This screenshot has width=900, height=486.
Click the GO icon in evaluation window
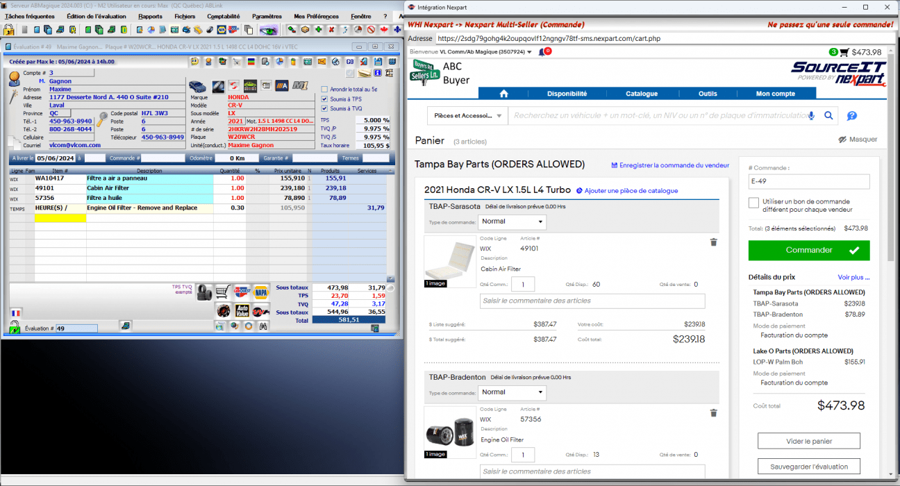click(x=350, y=61)
